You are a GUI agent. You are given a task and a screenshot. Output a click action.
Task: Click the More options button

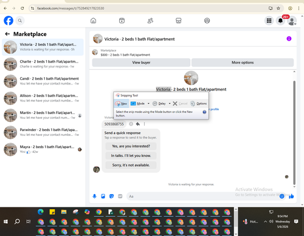243,62
